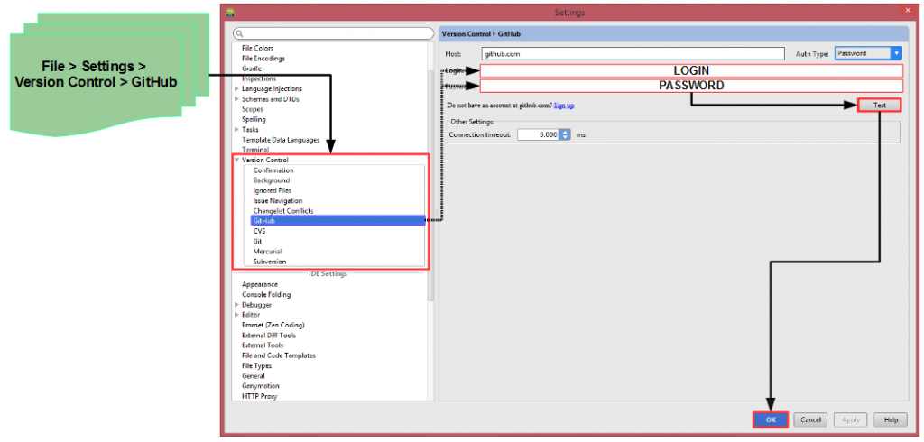
Task: Select GitHub under Version Control
Action: click(337, 221)
